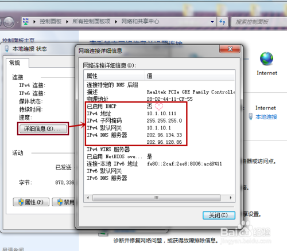
Task: Click the right arrow of horizontal scrollbar
Action: 231,198
